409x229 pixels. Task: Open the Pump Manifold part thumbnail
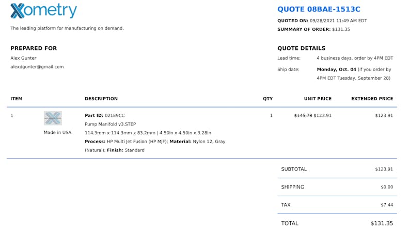tap(53, 118)
